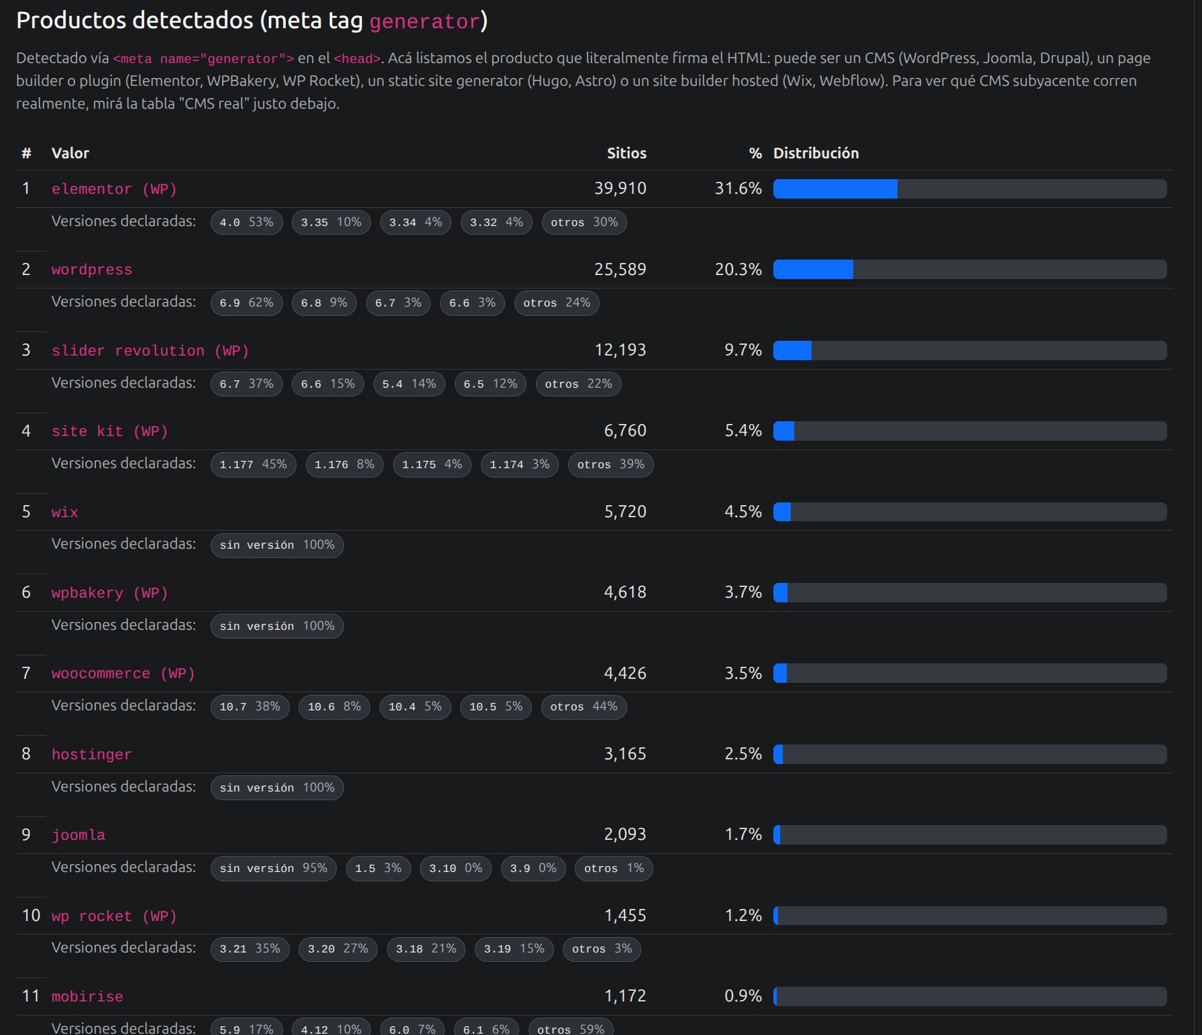1202x1035 pixels.
Task: Click the wp rocket chip 3.18 21%
Action: point(426,949)
